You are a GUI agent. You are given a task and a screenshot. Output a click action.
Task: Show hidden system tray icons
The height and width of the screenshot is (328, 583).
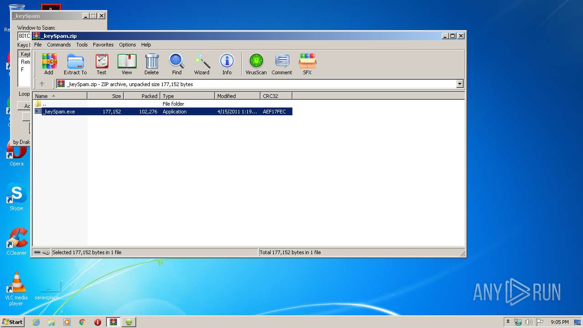click(x=508, y=322)
